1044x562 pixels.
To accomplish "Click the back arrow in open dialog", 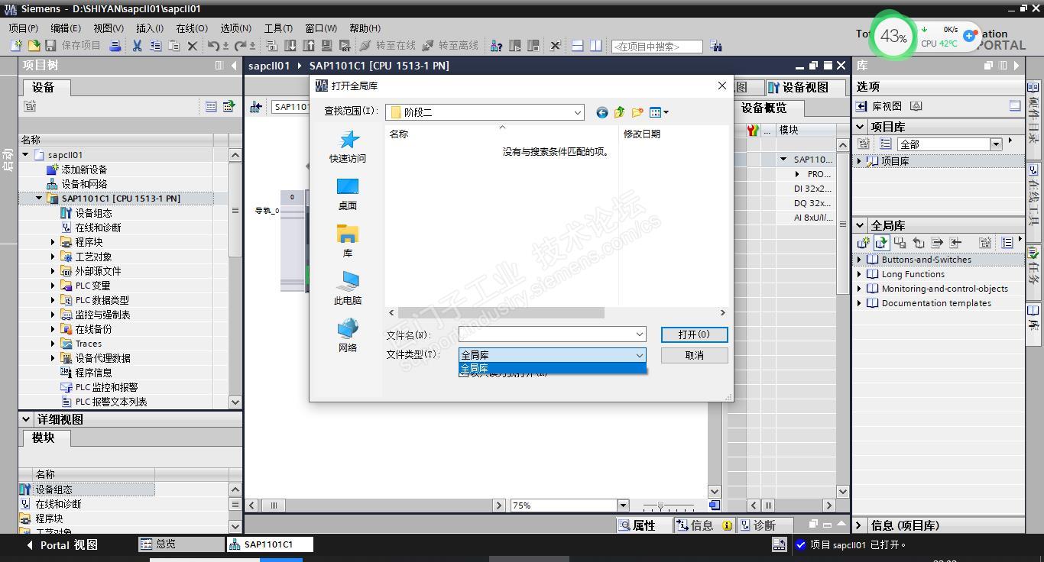I will 601,112.
